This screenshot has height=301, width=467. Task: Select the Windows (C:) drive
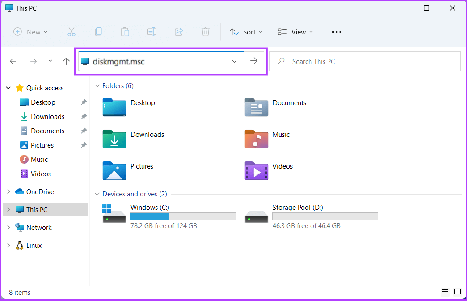coord(169,216)
